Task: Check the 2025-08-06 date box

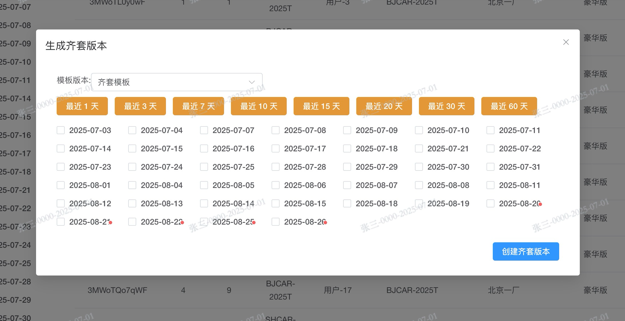Action: [x=276, y=185]
